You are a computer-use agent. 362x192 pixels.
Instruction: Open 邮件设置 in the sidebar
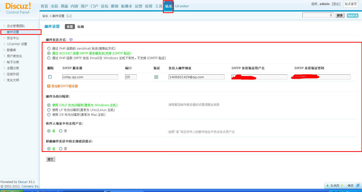pyautogui.click(x=13, y=32)
